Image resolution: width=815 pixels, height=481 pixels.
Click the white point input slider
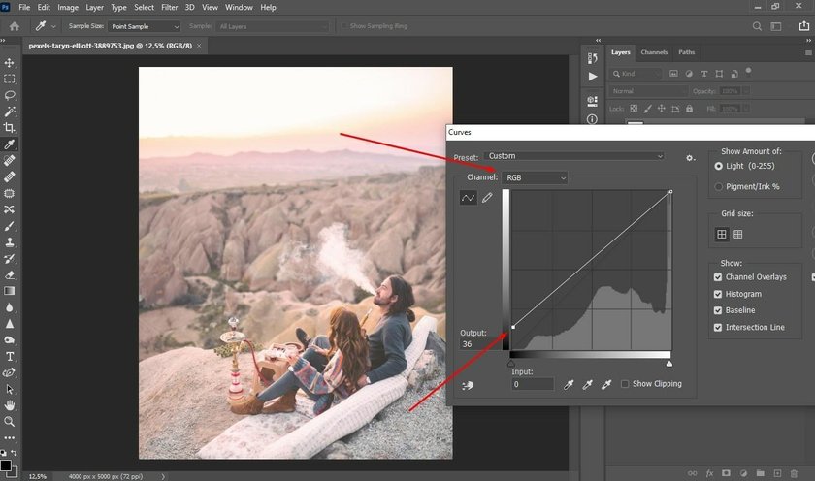(669, 364)
